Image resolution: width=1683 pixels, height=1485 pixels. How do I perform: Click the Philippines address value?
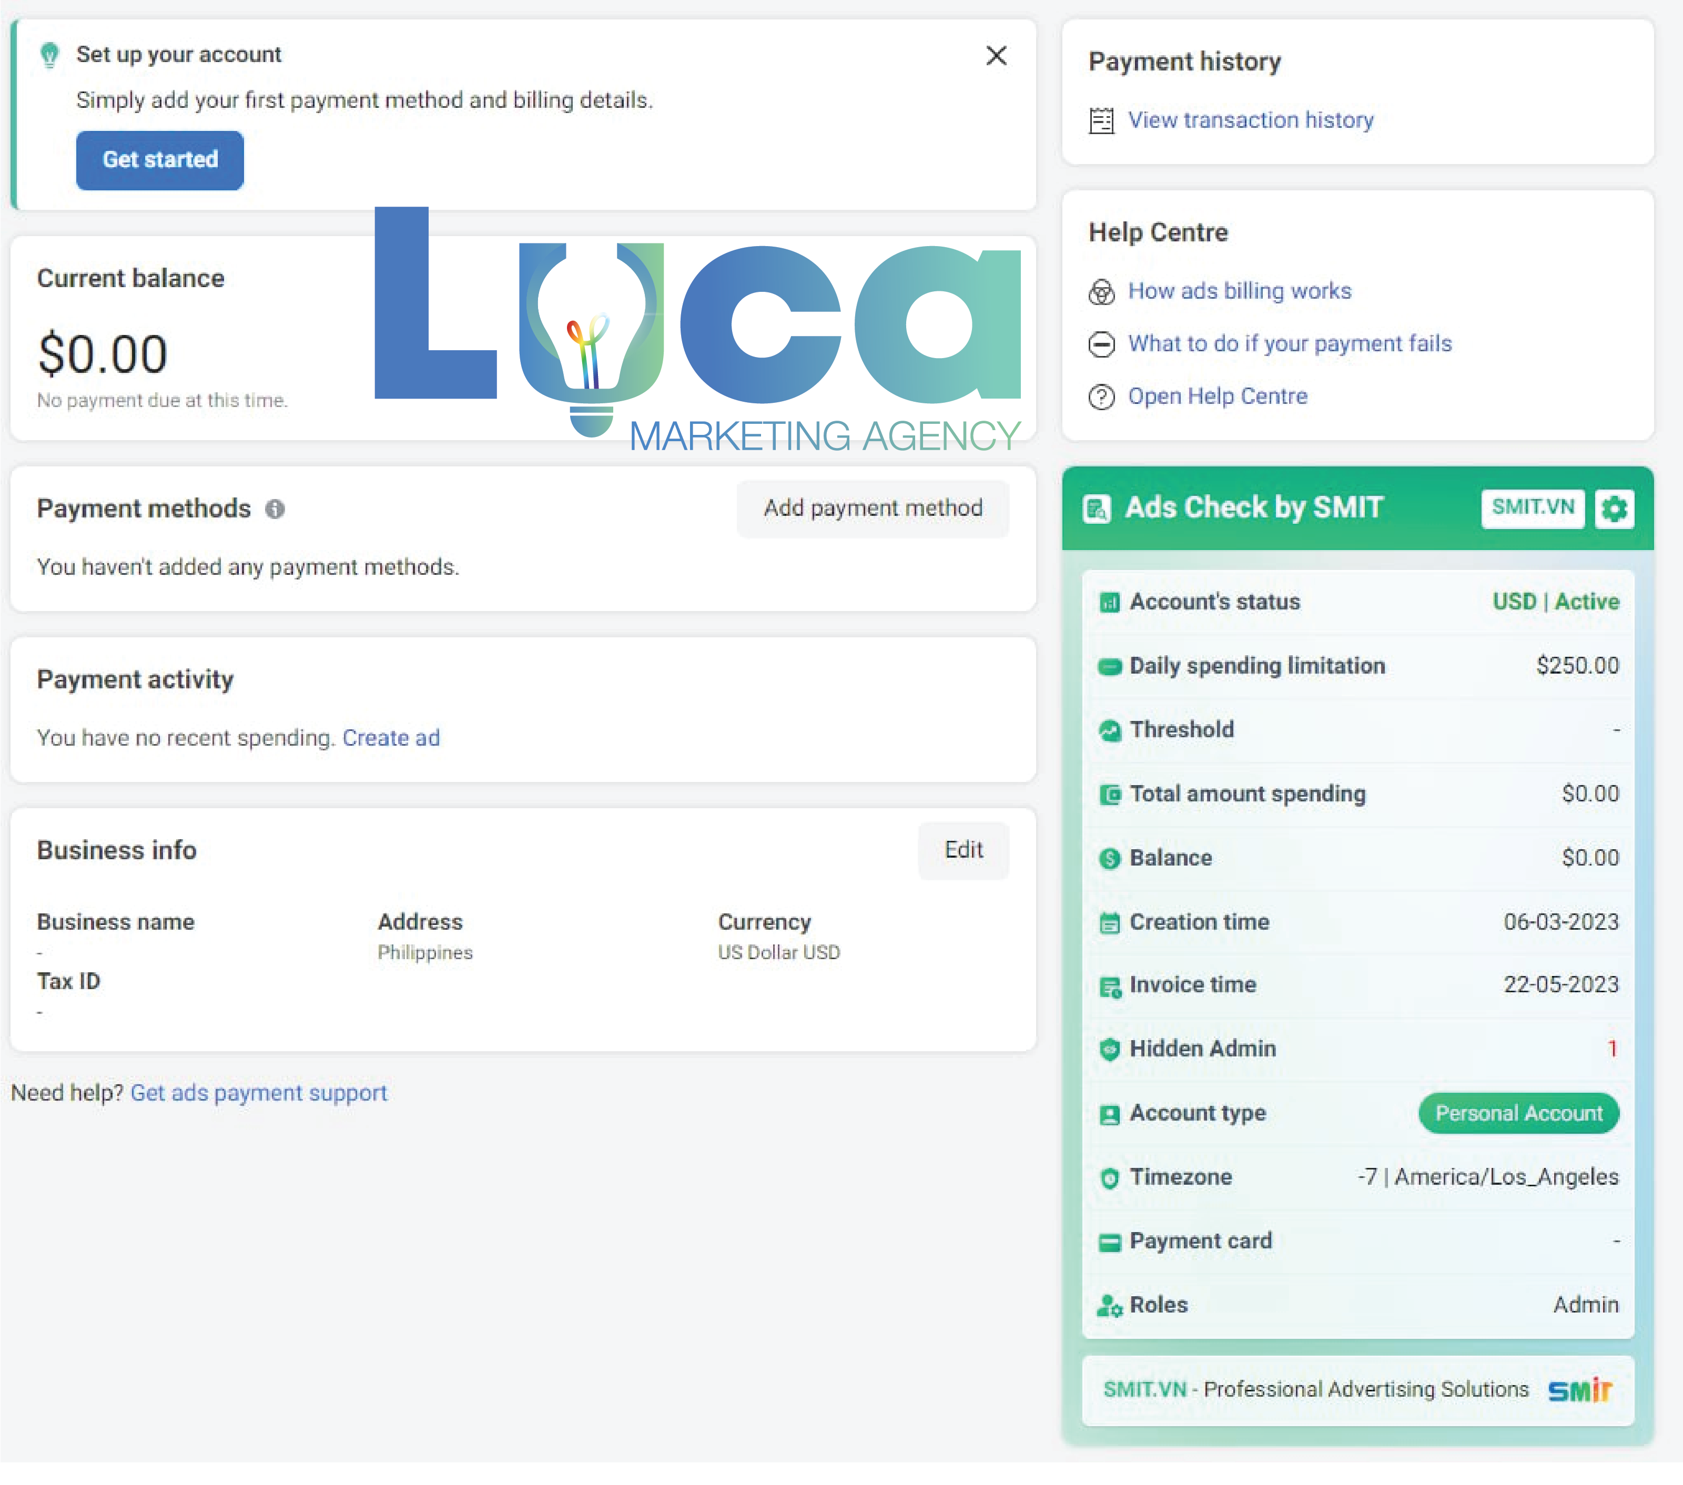(x=425, y=952)
